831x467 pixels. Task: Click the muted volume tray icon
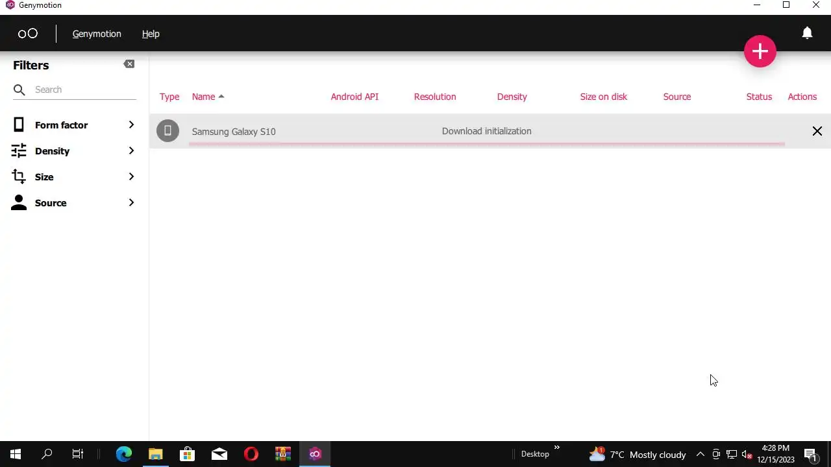(x=747, y=454)
